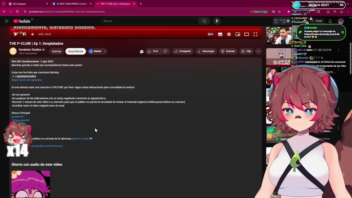View site information icon in address bar
This screenshot has height=198, width=352.
(25, 12)
